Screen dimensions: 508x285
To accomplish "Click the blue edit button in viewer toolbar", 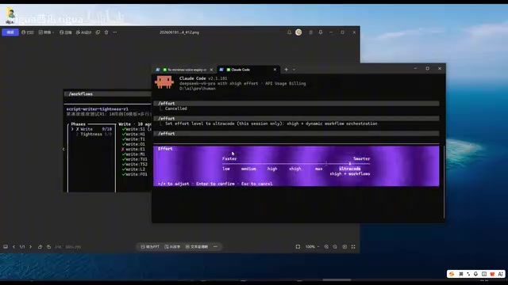I will (10, 32).
